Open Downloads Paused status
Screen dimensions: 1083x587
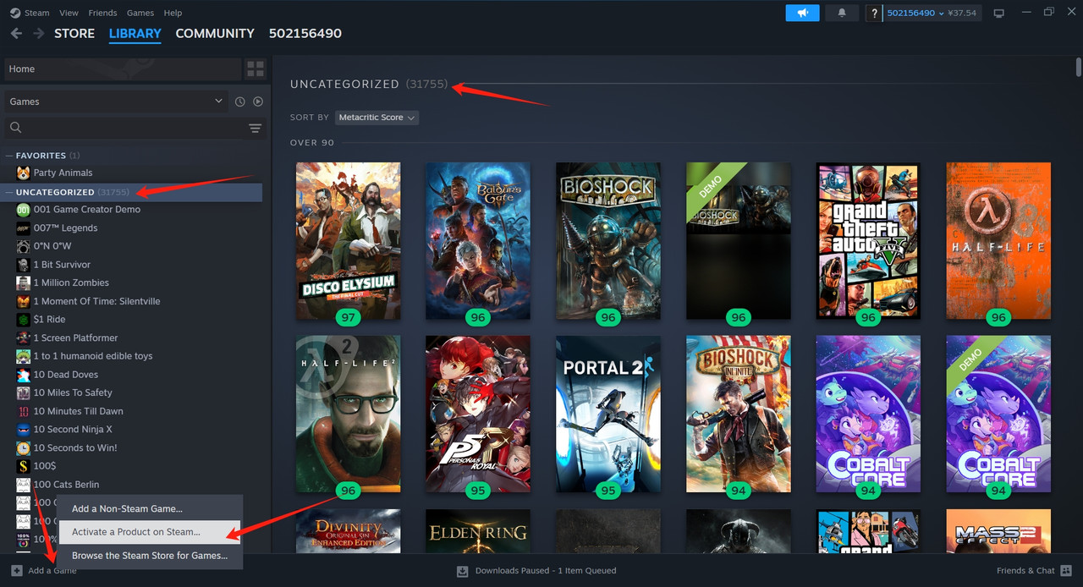(x=536, y=571)
